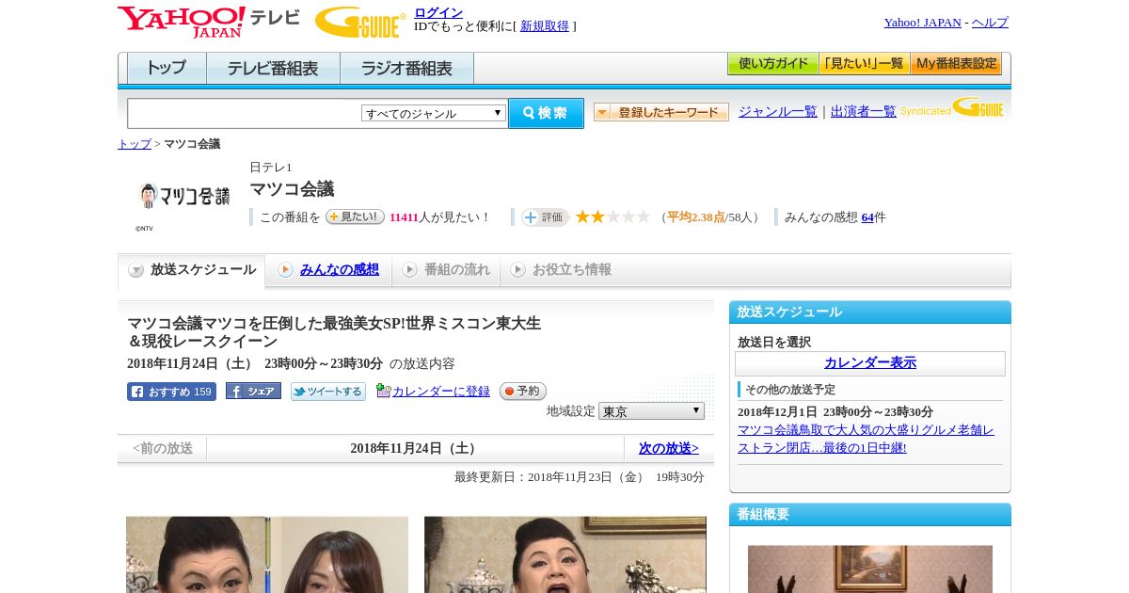This screenshot has height=593, width=1129.
Task: Click the red 予約 record button
Action: [x=522, y=391]
